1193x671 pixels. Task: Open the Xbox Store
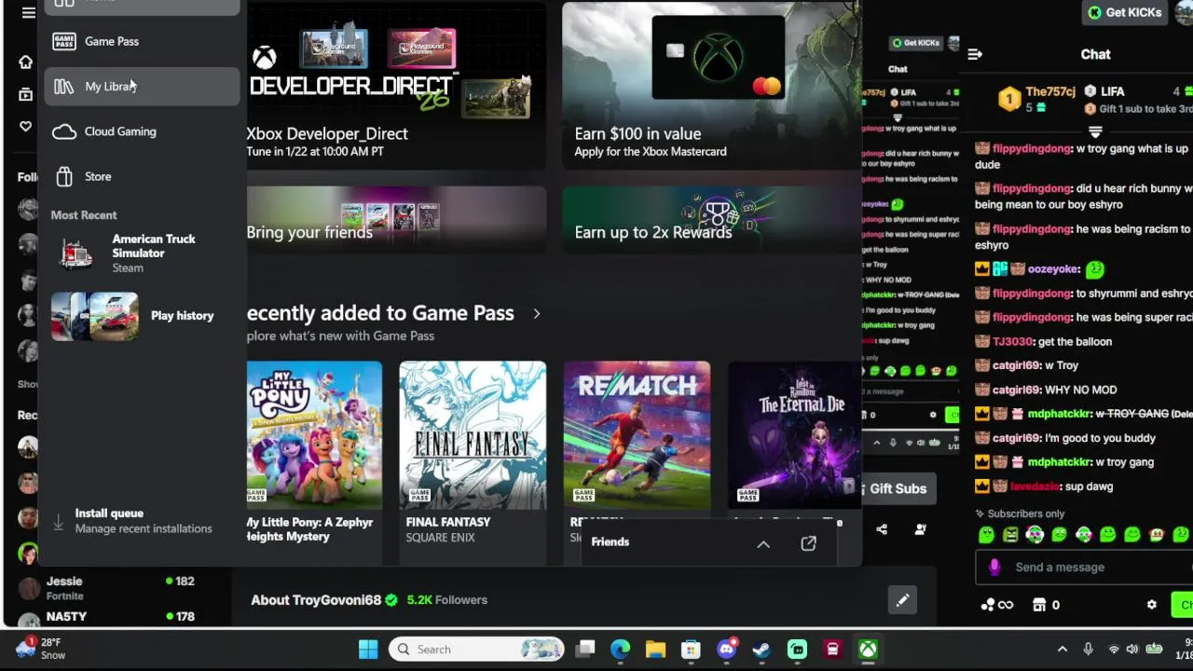point(142,176)
